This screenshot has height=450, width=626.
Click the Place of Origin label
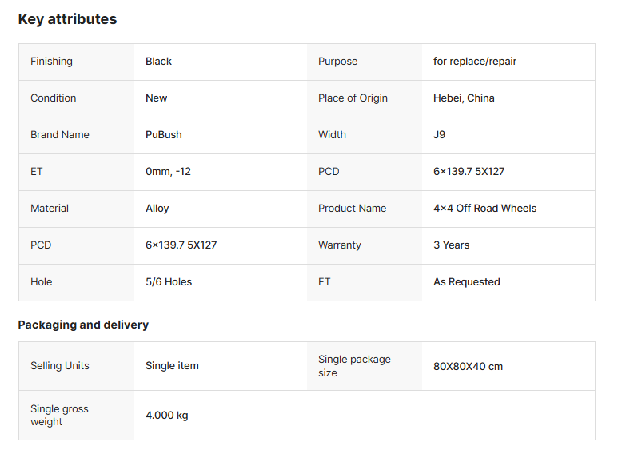[353, 98]
